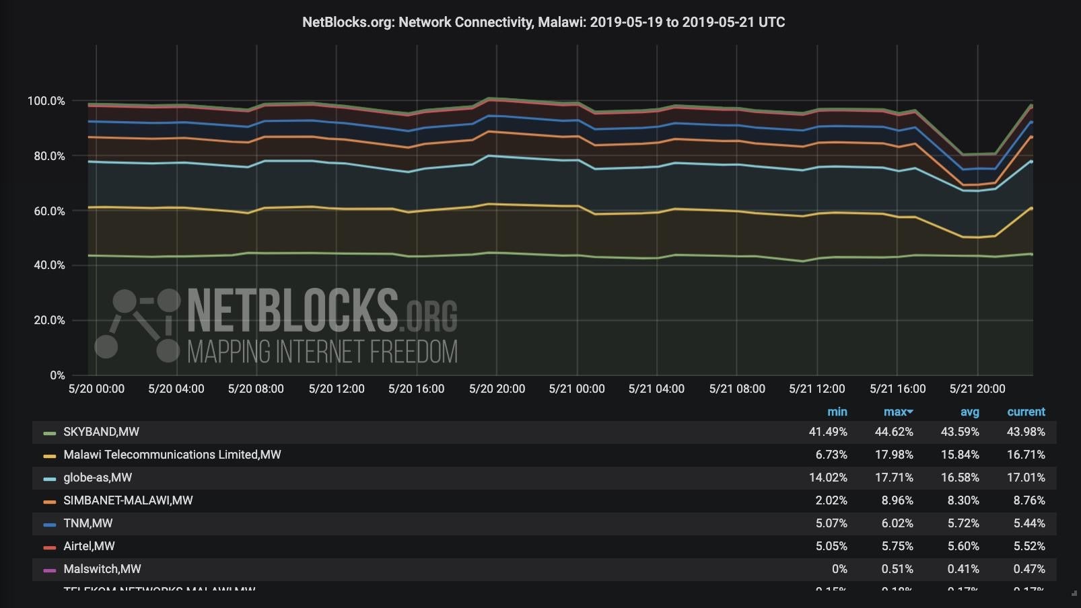Click the 5/20 20:00 x-axis label
This screenshot has height=608, width=1081.
click(497, 389)
